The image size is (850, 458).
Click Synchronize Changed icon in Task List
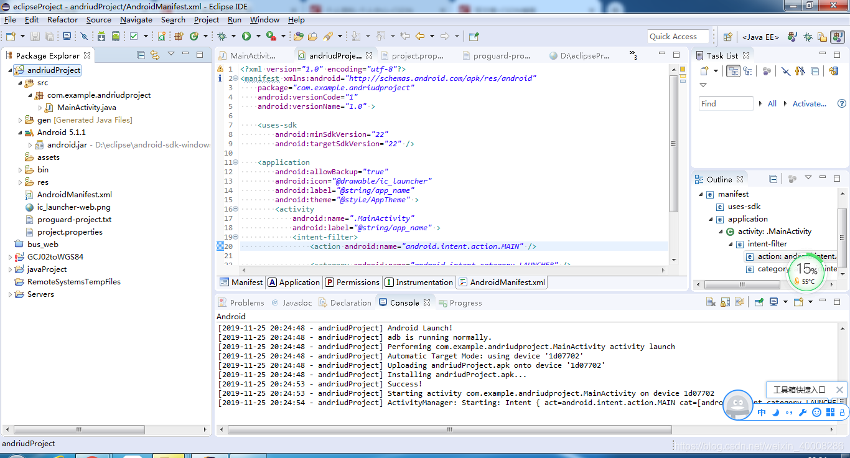pos(834,71)
